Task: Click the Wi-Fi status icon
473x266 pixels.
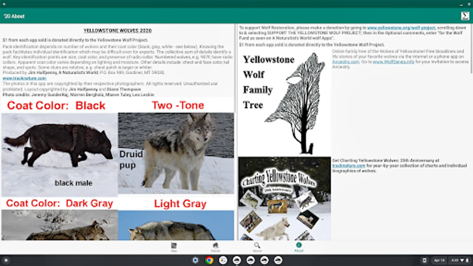Action: [462, 260]
